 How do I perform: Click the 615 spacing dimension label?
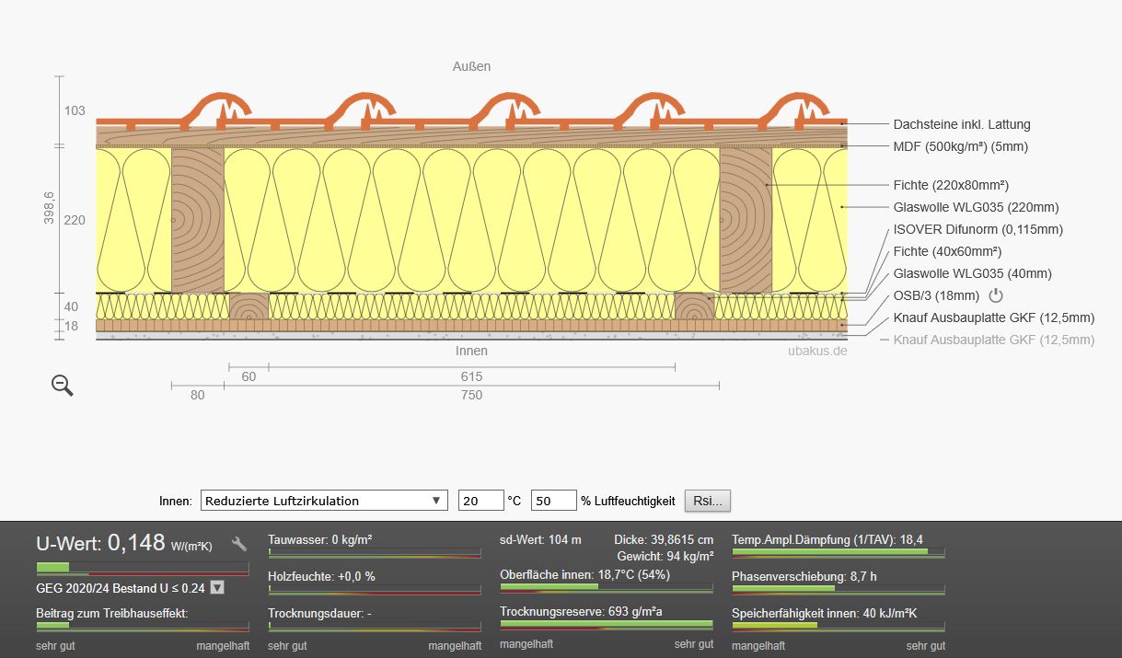pyautogui.click(x=471, y=376)
